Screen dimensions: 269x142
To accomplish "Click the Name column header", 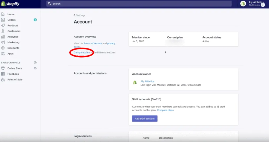I will 146,138.
